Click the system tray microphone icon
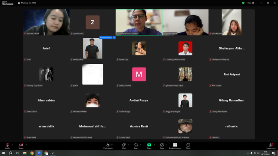Screen dimensions: 278x156 coord(252,153)
